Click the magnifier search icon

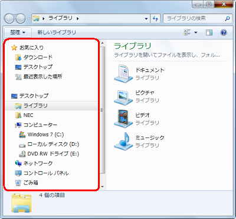[x=227, y=19]
